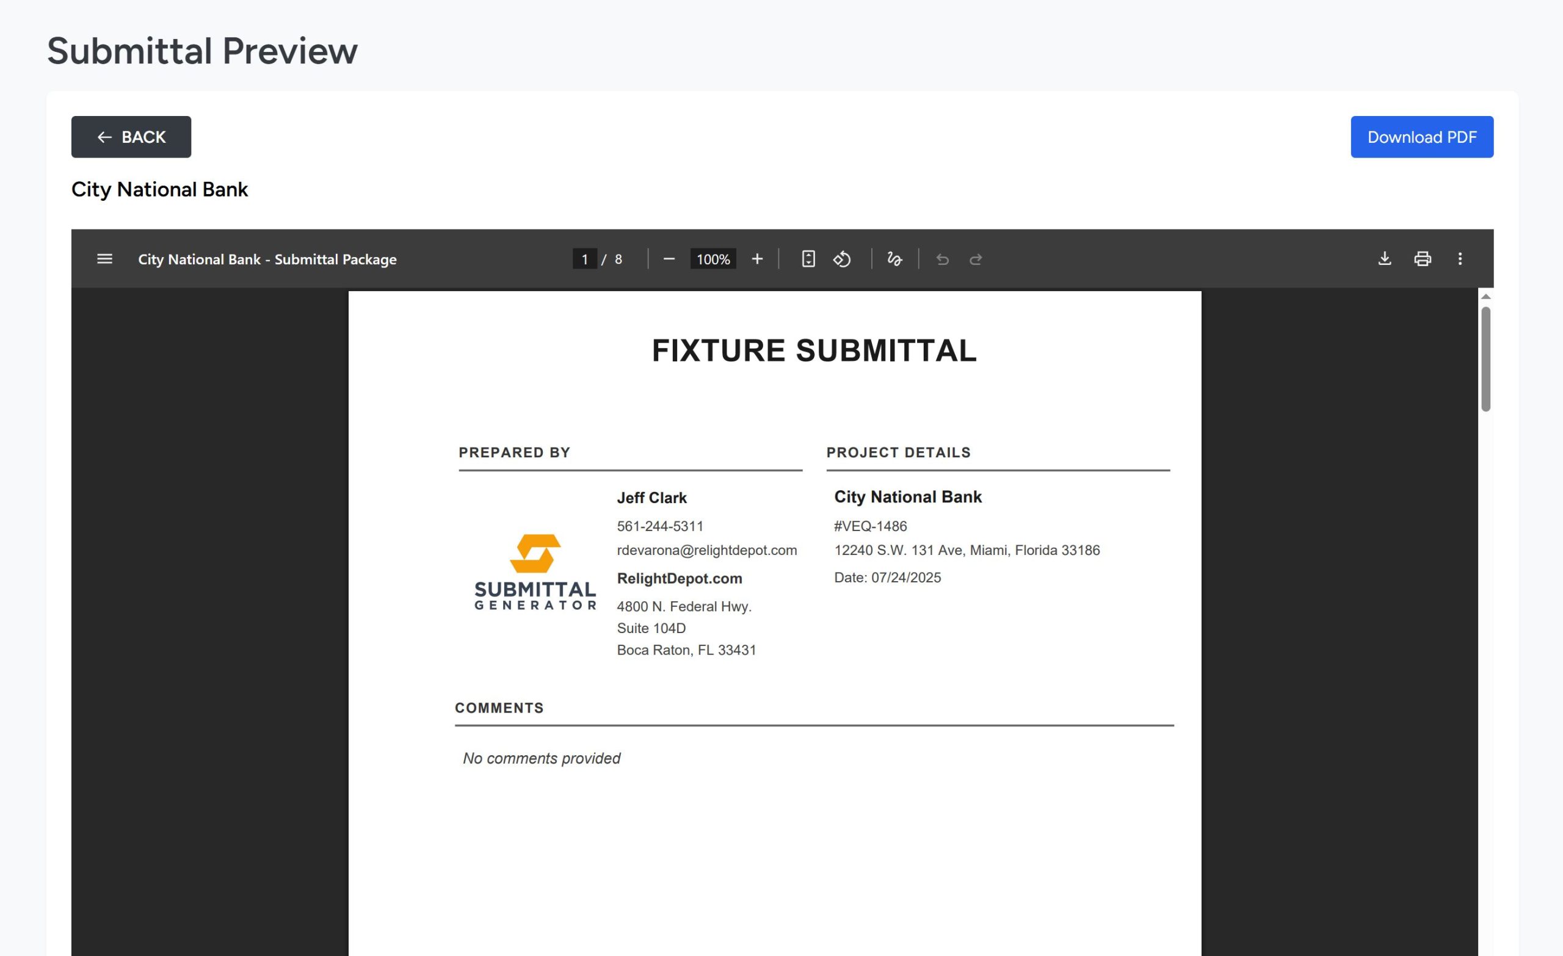Image resolution: width=1563 pixels, height=956 pixels.
Task: Click the Download PDF button
Action: pos(1421,137)
